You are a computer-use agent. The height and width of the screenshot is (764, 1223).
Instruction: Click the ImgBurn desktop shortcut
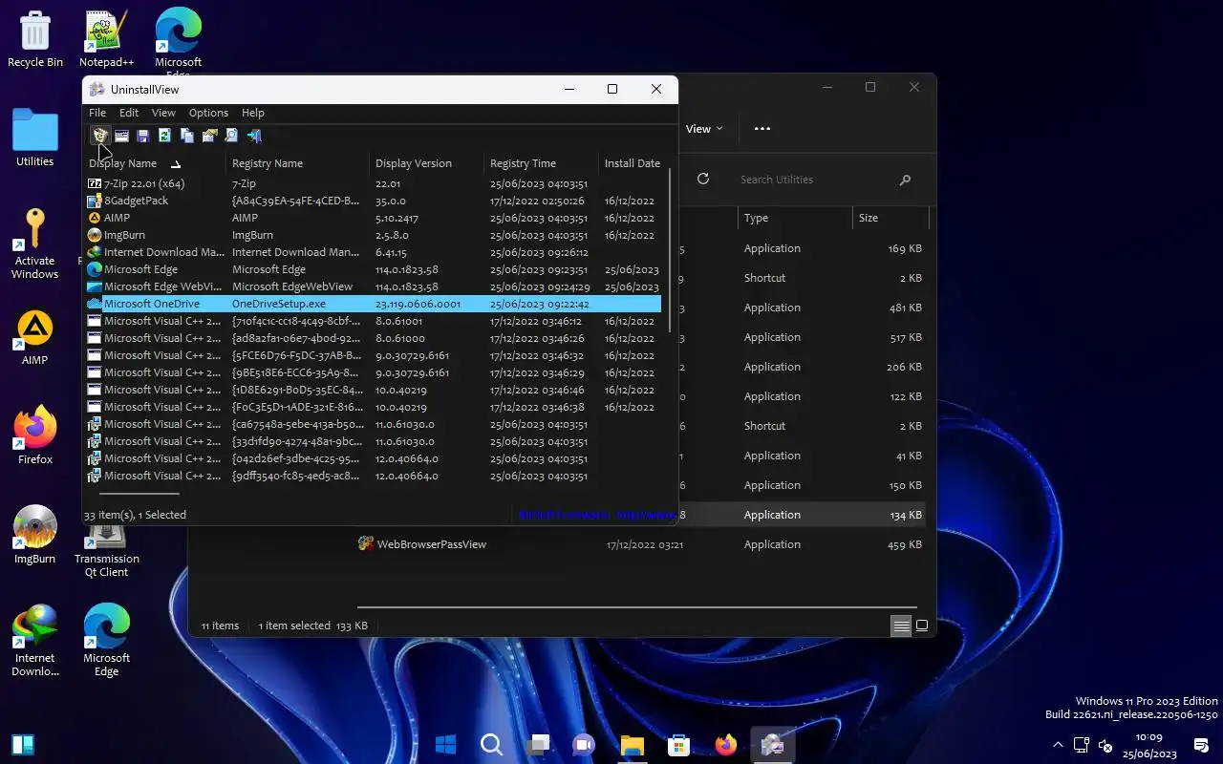pos(35,535)
